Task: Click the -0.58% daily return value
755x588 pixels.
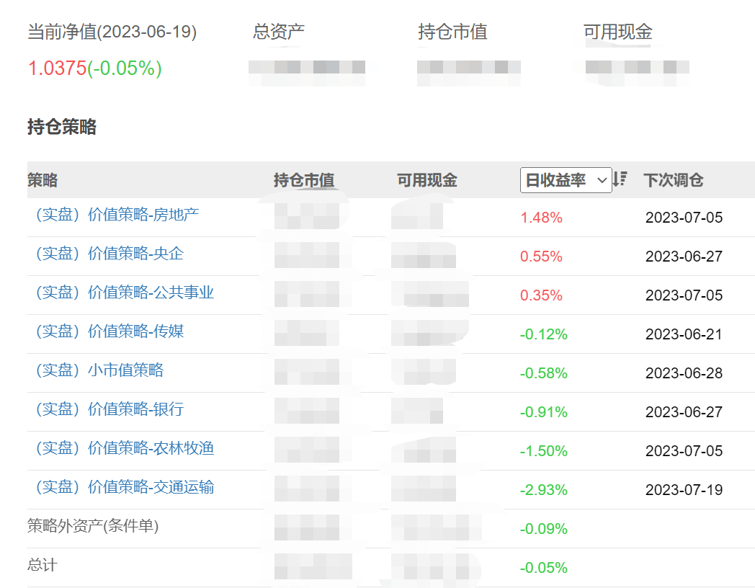Action: [x=544, y=373]
